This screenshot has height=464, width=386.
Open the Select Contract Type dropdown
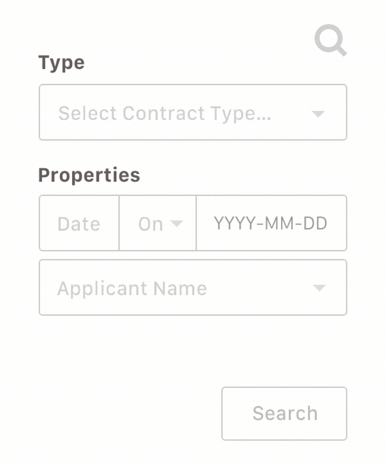click(x=193, y=112)
